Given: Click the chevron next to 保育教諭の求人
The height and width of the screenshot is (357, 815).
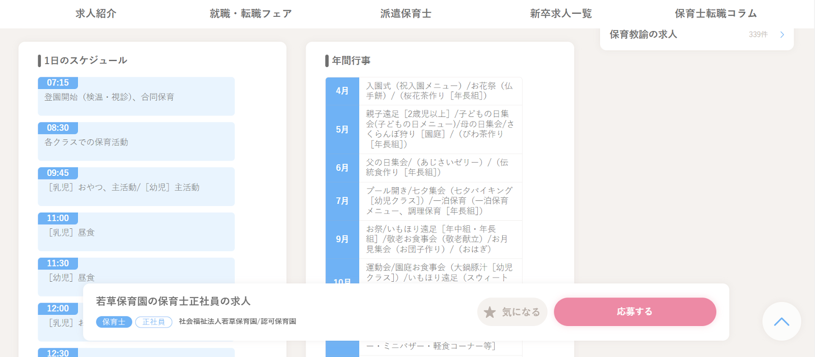Looking at the screenshot, I should click(782, 35).
